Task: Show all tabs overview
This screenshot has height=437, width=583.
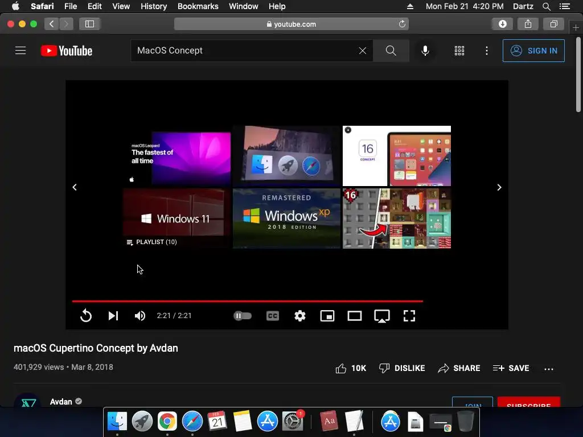Action: click(x=553, y=24)
